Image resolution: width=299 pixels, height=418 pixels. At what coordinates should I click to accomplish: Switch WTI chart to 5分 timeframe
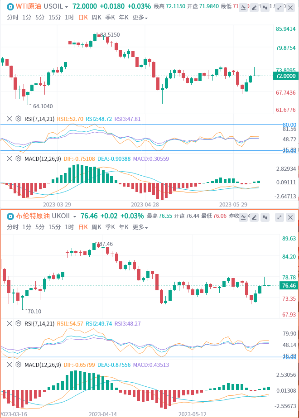tap(40, 18)
